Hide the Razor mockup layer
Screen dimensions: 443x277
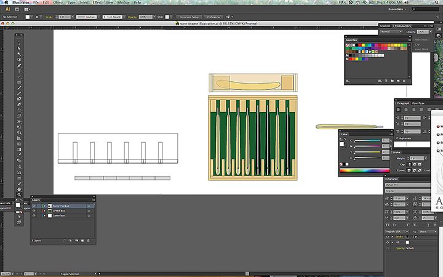click(34, 206)
